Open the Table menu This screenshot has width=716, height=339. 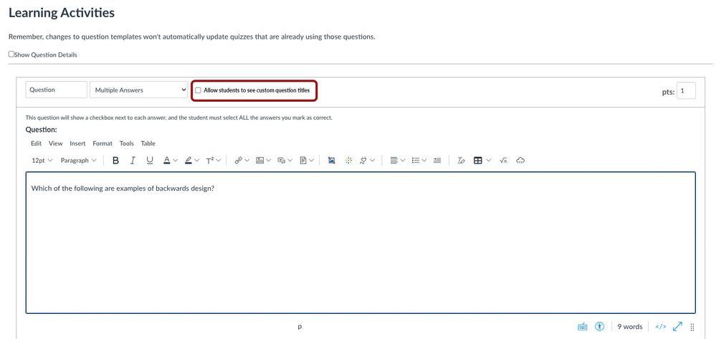click(x=148, y=143)
